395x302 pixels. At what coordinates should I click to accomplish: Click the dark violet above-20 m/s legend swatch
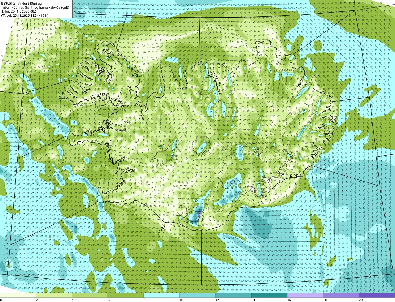pyautogui.click(x=377, y=295)
